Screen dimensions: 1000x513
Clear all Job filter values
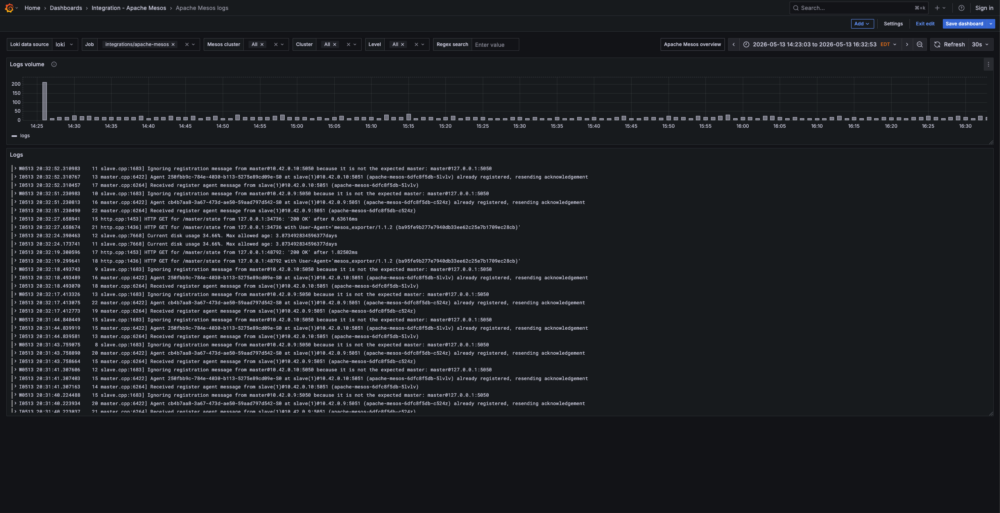pos(187,44)
